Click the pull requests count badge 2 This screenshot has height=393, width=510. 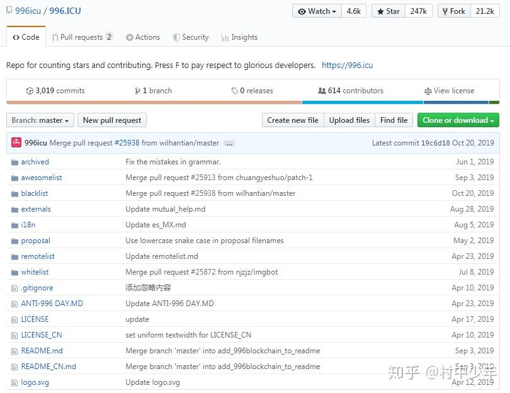(109, 37)
